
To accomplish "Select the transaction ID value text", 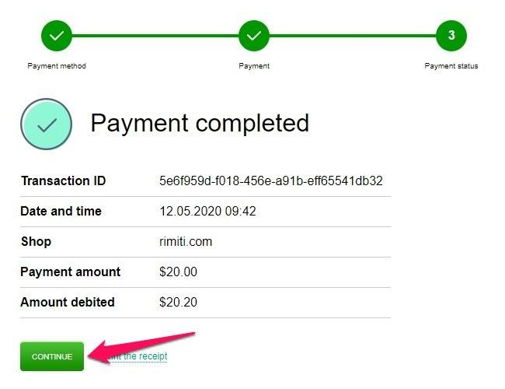I will click(271, 181).
